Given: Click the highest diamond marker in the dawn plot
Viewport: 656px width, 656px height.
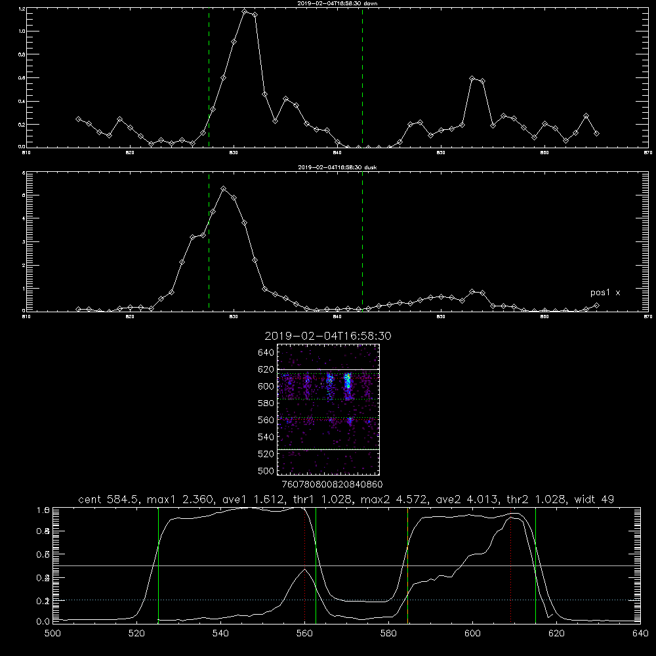Looking at the screenshot, I should point(245,11).
